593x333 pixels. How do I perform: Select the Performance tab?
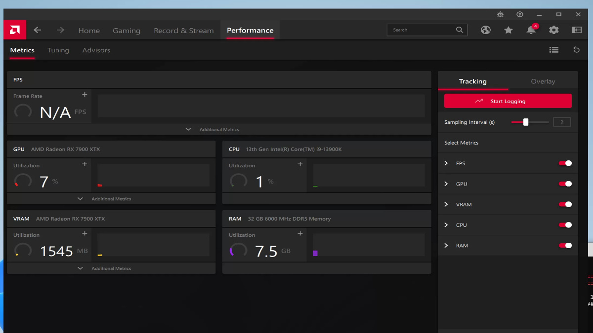(250, 30)
